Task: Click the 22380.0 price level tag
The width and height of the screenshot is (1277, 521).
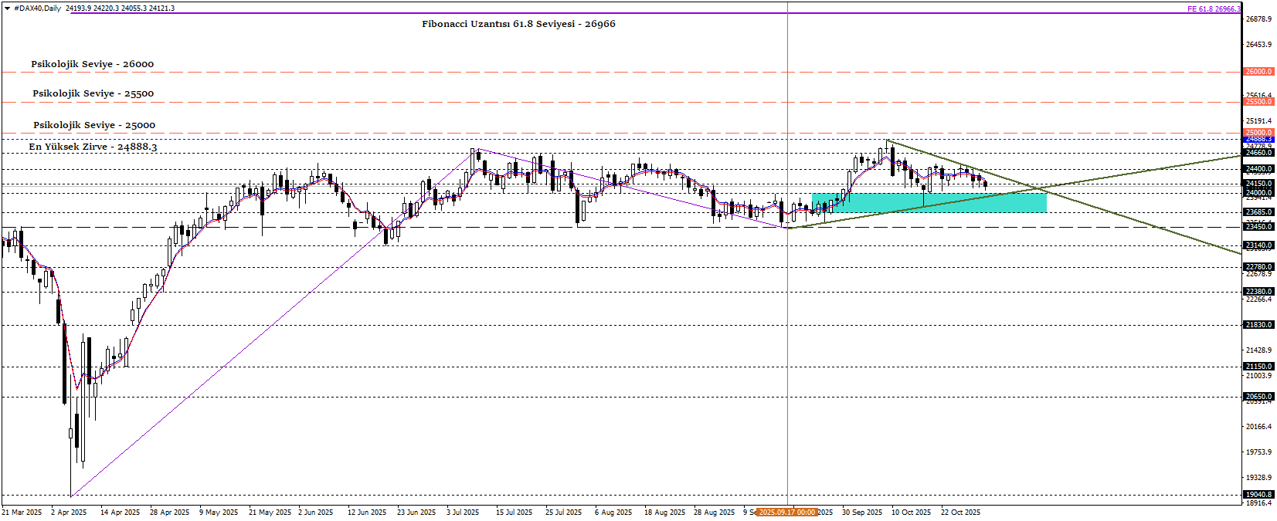Action: click(1258, 292)
